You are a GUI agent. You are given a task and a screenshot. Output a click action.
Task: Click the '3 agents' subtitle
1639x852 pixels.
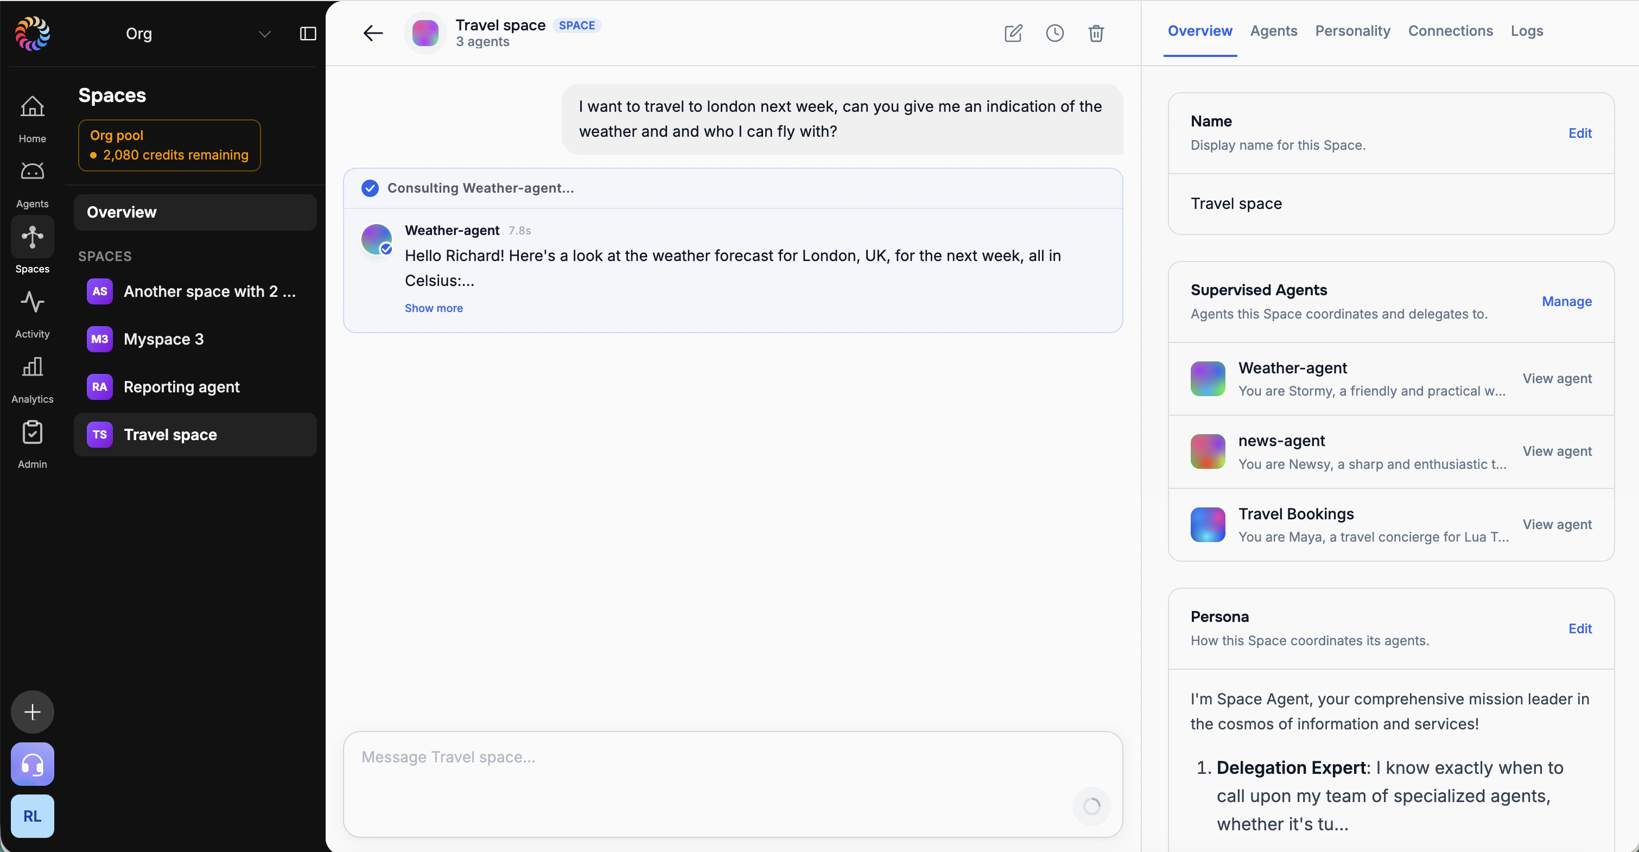[x=482, y=42]
